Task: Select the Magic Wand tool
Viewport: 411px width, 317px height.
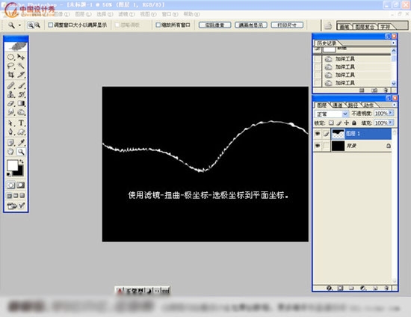Action: [21, 66]
